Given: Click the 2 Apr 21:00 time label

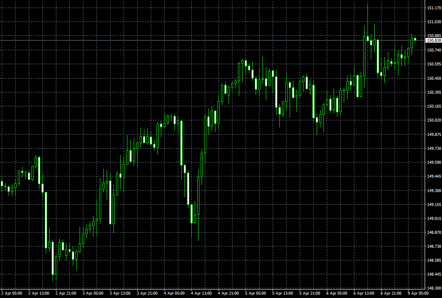Looking at the screenshot, I should (x=66, y=293).
